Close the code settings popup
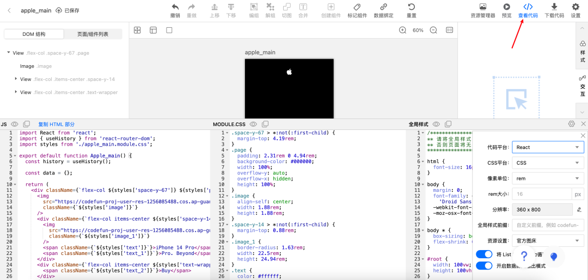Screen dimensions: 588x280 (583, 135)
